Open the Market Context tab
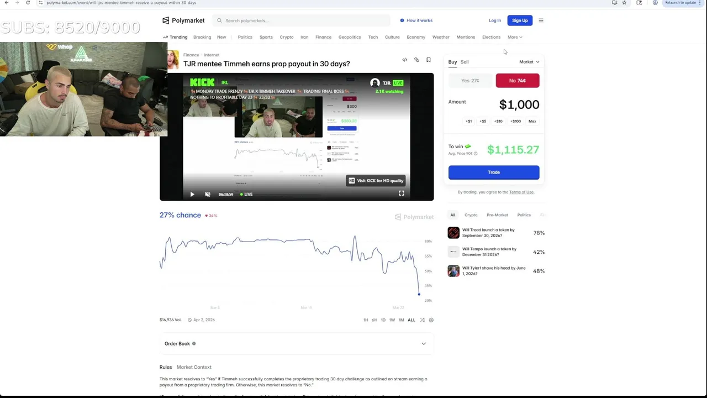Screen dimensions: 707x398 coord(194,367)
